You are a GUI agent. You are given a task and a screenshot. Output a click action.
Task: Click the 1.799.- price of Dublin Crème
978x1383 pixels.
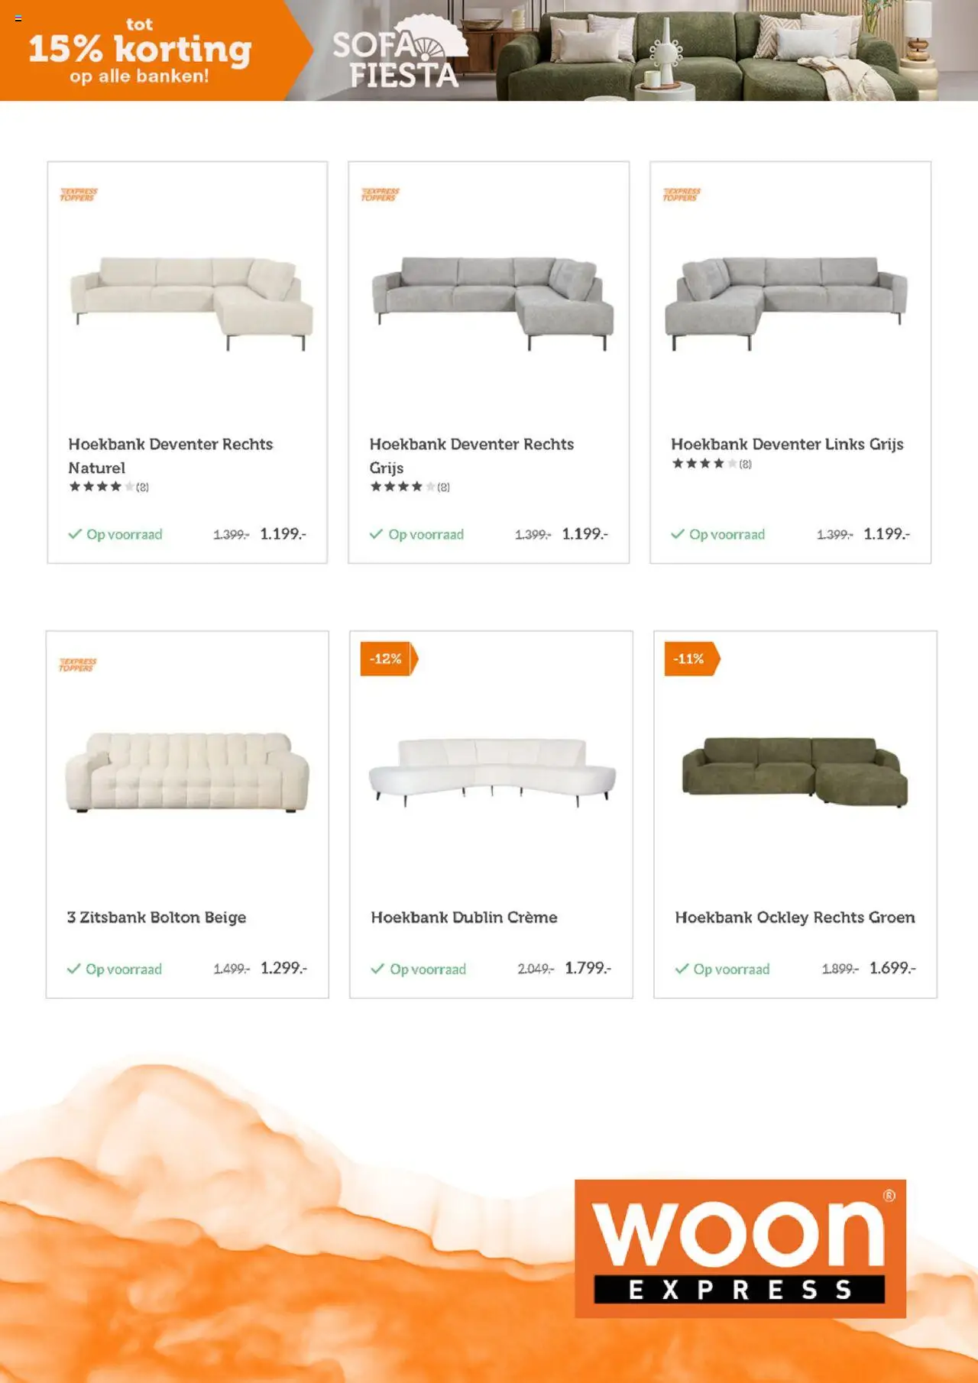tap(588, 968)
